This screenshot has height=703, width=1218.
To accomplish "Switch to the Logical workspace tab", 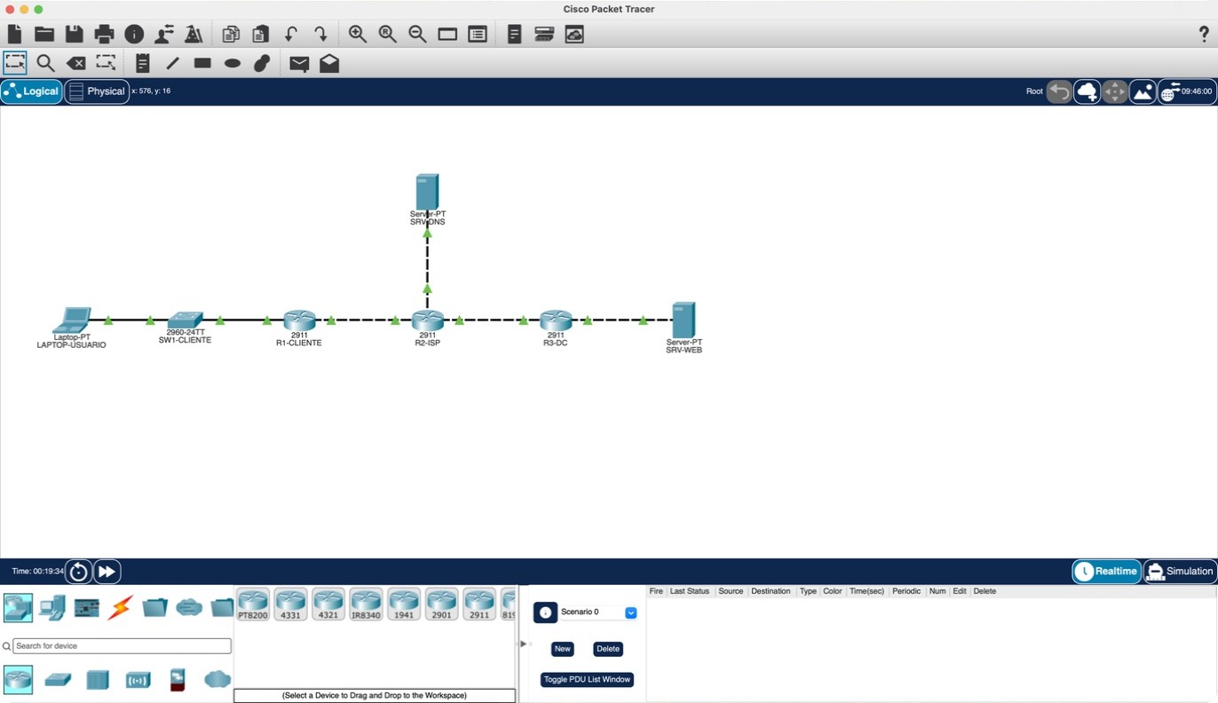I will pos(32,91).
